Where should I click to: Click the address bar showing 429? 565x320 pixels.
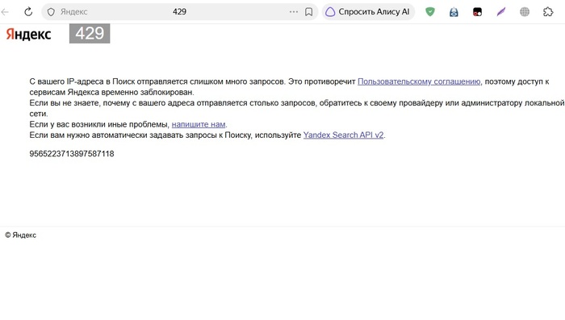coord(179,12)
